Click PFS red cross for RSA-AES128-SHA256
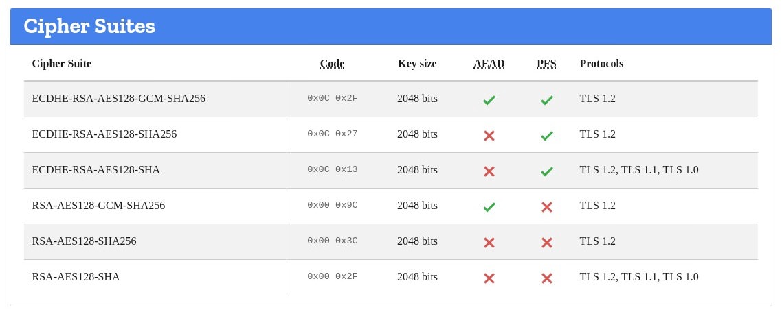 click(x=546, y=242)
